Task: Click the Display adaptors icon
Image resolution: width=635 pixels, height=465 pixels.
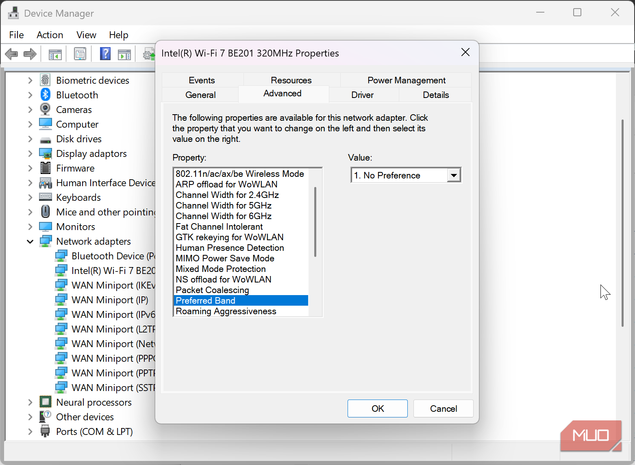Action: pyautogui.click(x=46, y=154)
